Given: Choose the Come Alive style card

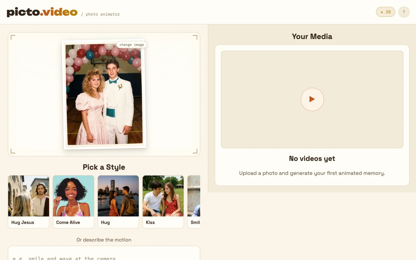Looking at the screenshot, I should tap(73, 202).
